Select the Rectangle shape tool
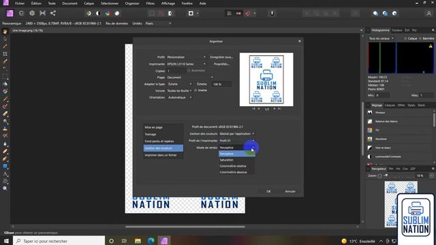The height and width of the screenshot is (245, 436). point(5,166)
